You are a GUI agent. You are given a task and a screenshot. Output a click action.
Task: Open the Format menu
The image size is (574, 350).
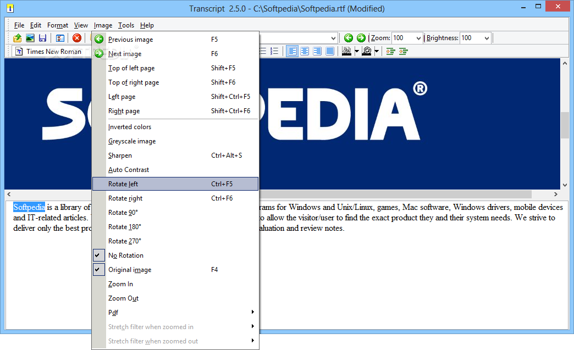[x=58, y=25]
